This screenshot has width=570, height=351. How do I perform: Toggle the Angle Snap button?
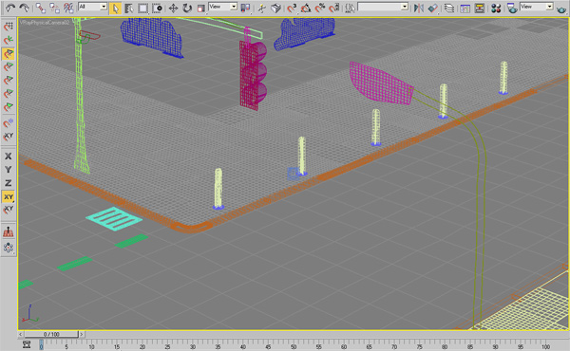(306, 8)
